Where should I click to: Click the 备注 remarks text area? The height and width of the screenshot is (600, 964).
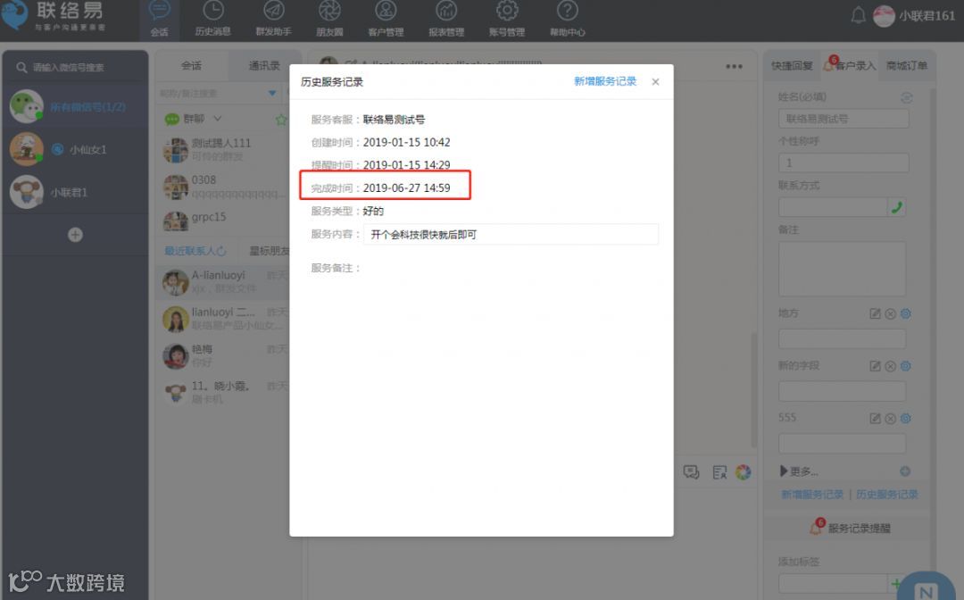842,269
